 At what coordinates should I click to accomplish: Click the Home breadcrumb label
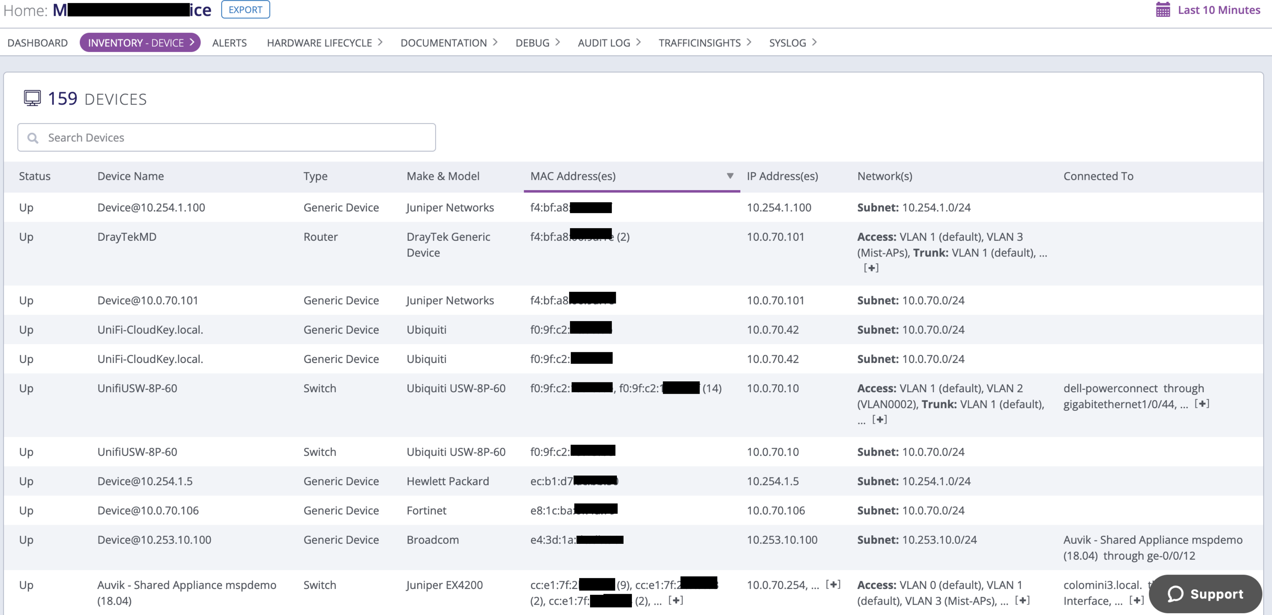25,10
